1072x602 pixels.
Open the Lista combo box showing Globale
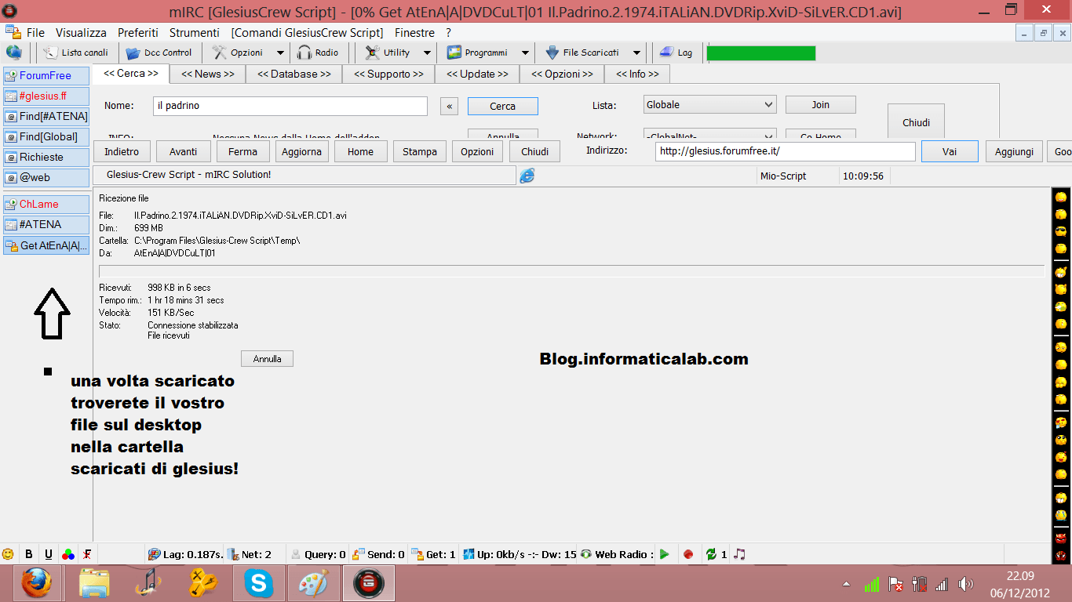[709, 105]
